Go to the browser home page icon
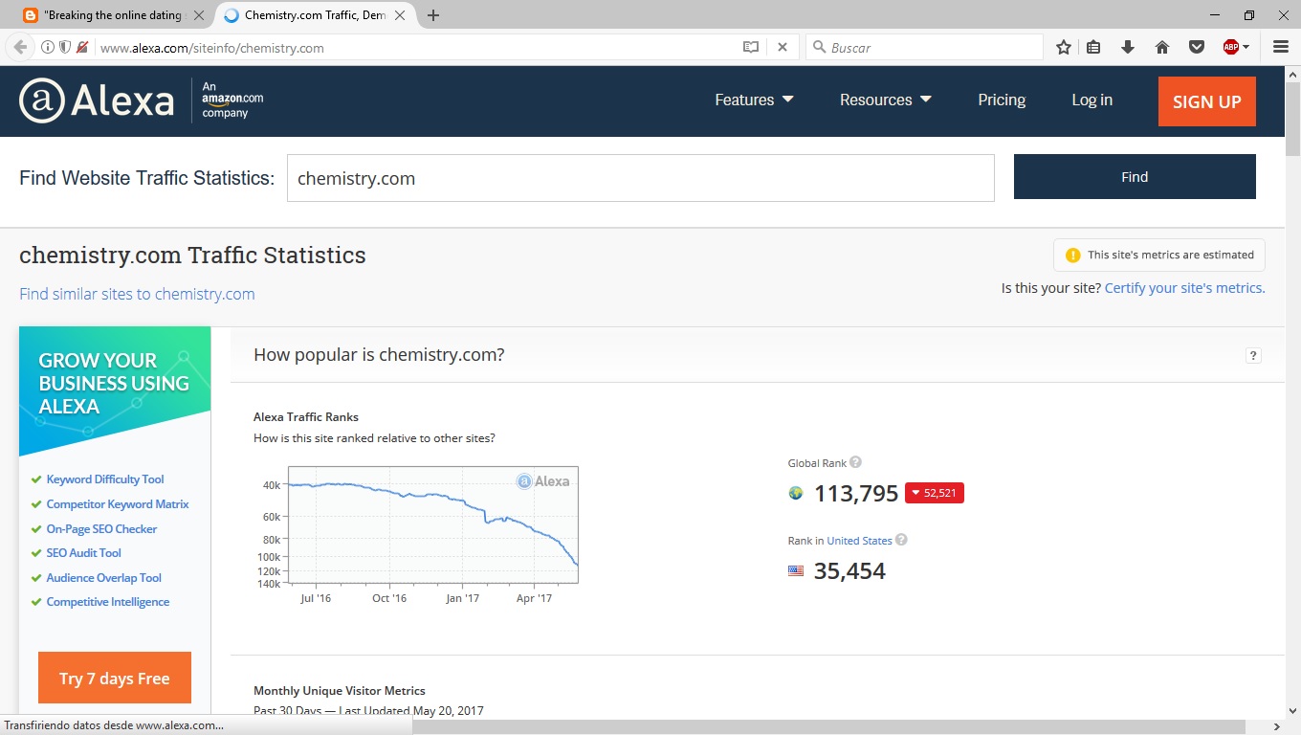1301x735 pixels. pyautogui.click(x=1162, y=47)
